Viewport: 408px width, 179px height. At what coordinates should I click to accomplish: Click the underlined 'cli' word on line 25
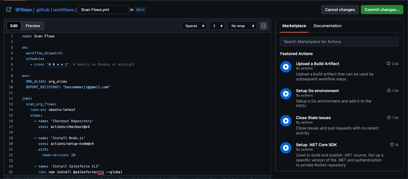(101, 172)
